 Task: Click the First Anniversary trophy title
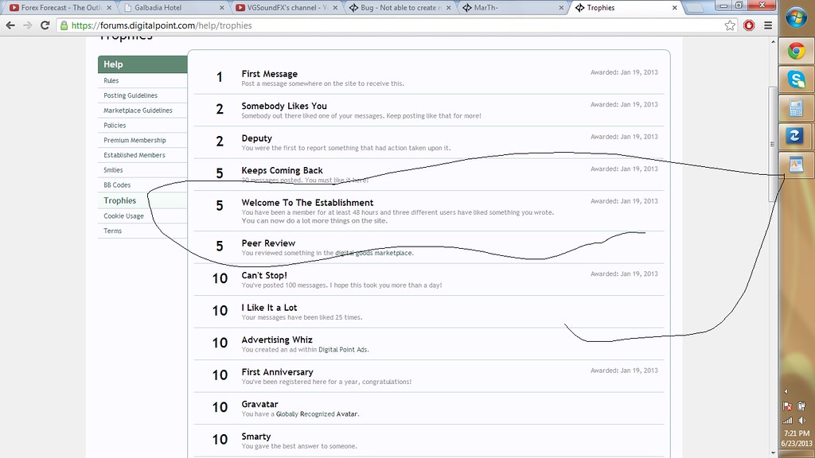pyautogui.click(x=277, y=372)
